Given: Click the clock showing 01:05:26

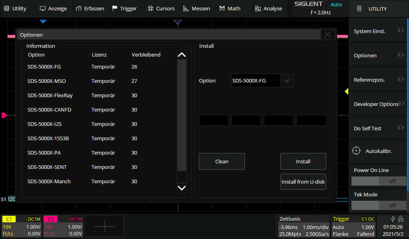Looking at the screenshot, I should pos(393,227).
